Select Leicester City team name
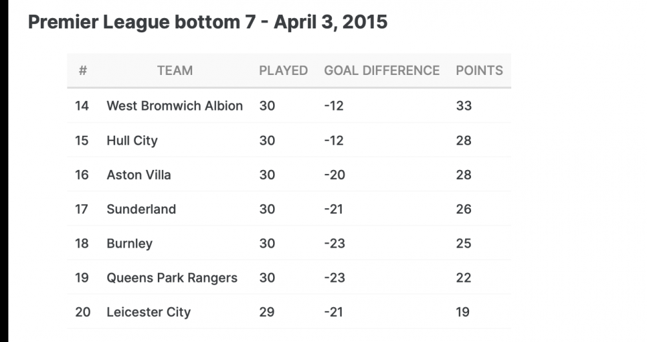This screenshot has width=647, height=342. (x=149, y=312)
